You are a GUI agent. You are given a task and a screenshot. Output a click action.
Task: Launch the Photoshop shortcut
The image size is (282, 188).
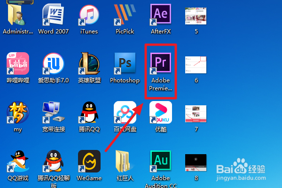125,63
